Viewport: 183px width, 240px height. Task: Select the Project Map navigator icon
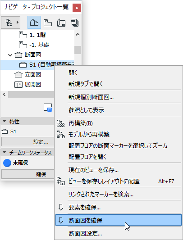tap(34, 23)
